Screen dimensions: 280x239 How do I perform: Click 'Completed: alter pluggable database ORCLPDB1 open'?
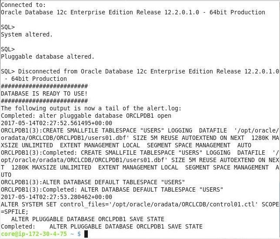tap(86, 116)
